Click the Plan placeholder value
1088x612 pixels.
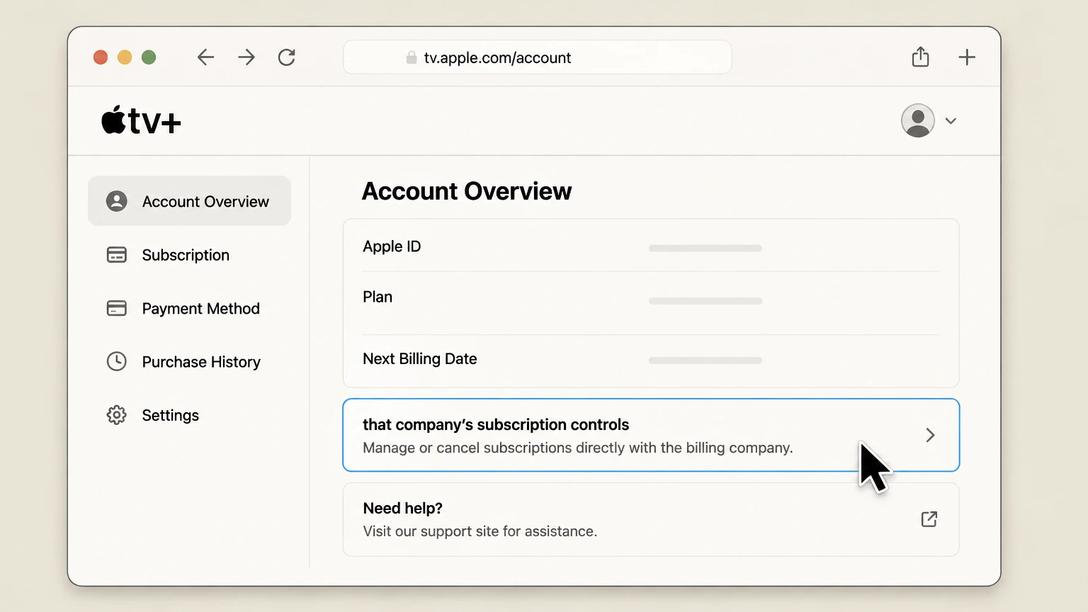pos(705,301)
